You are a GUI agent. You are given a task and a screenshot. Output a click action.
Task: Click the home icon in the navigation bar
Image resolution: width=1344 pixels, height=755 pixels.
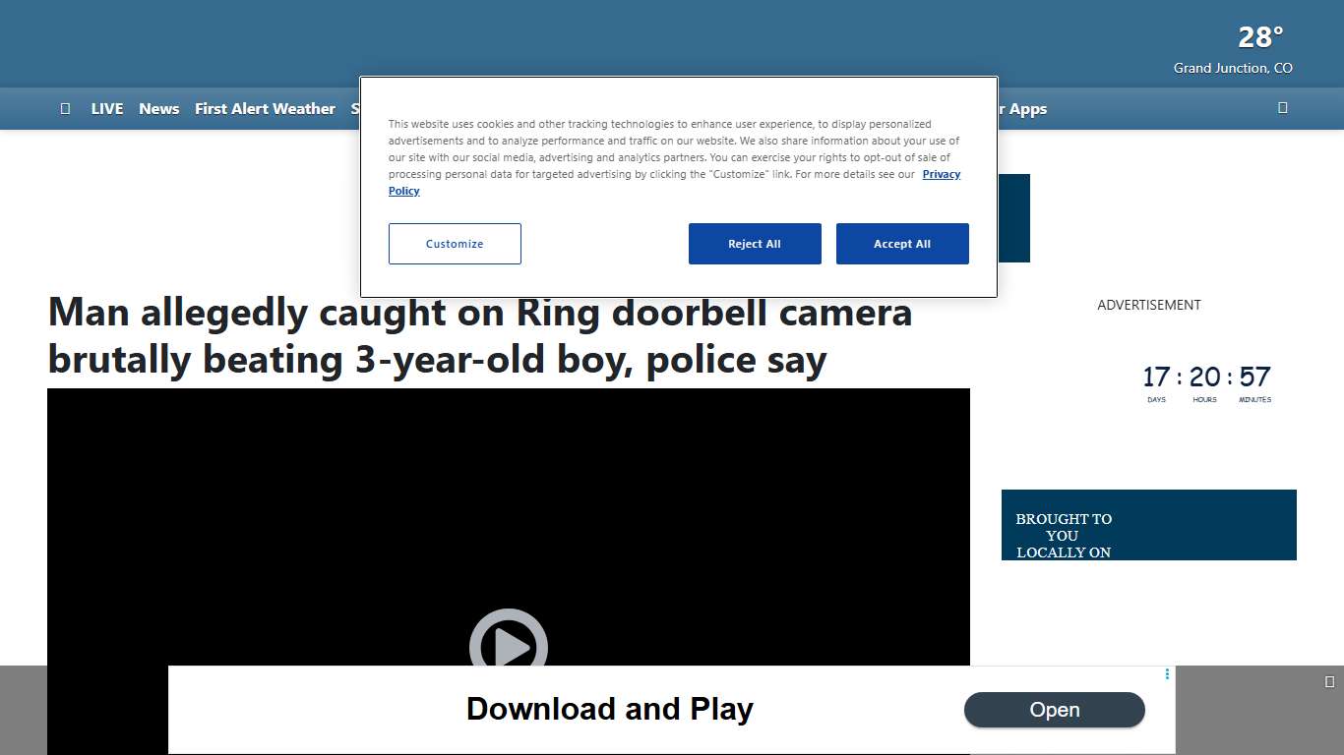point(65,108)
